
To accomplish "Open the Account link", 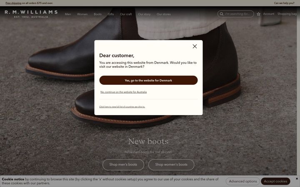I will (x=269, y=14).
